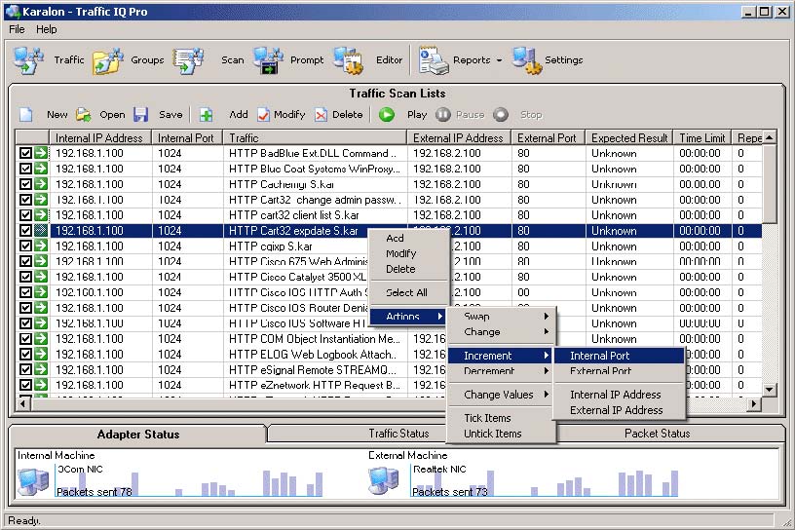Viewport: 795px width, 530px height.
Task: Choose Select All from context menu
Action: [406, 292]
